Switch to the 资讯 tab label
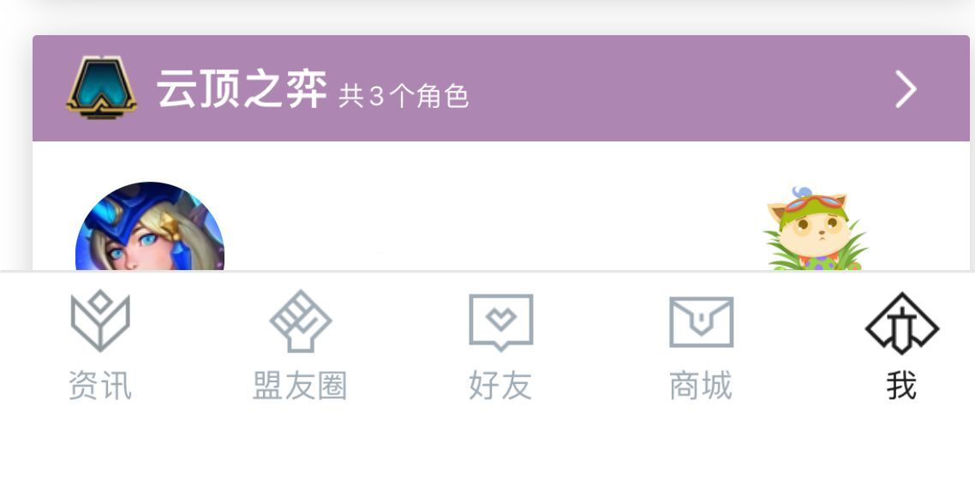This screenshot has width=975, height=492. click(100, 385)
